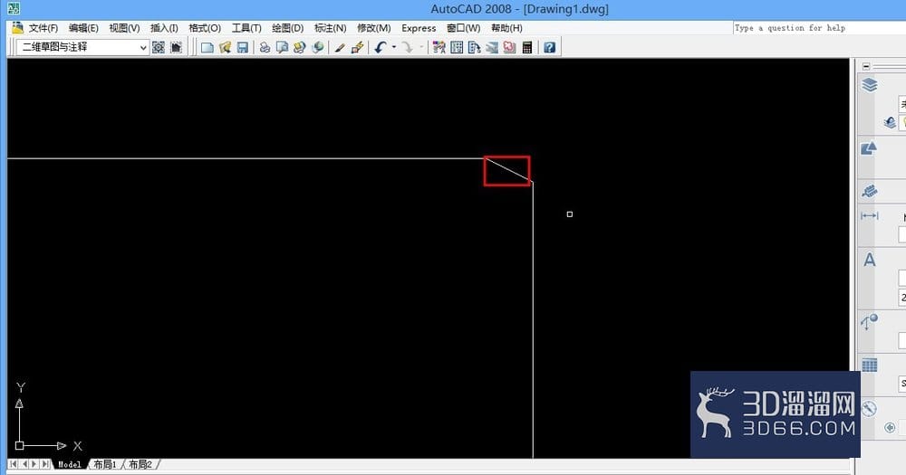Click the Layer Previous icon in dashboard

890,122
